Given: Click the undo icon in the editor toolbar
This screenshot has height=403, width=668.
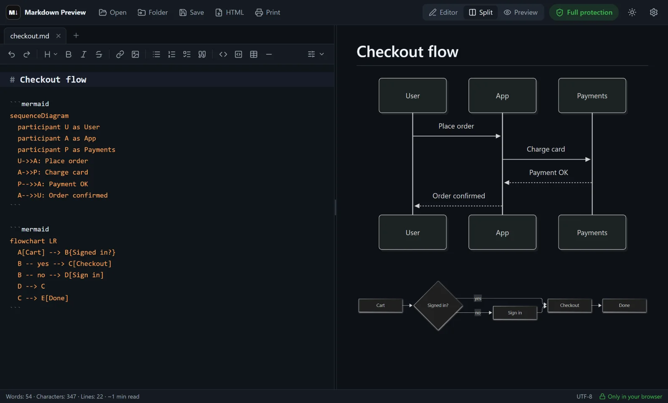Looking at the screenshot, I should 12,54.
